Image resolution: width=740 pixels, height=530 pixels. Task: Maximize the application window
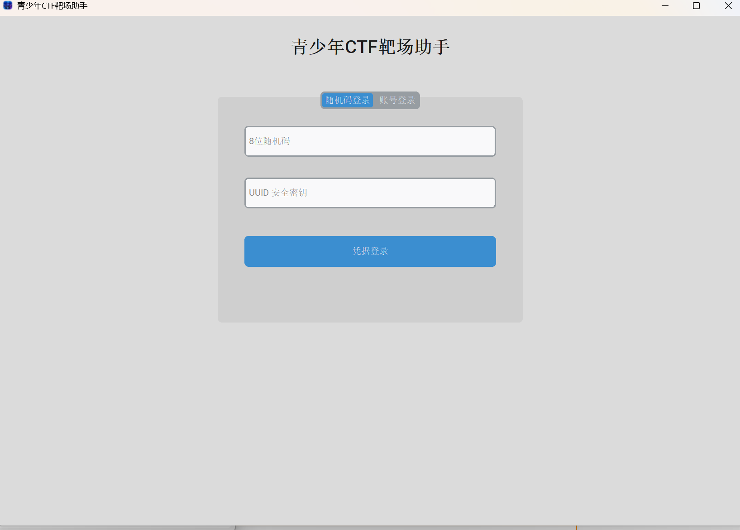point(696,6)
